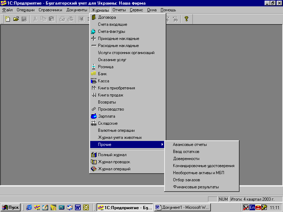Click the yellow question mark Help icon
The width and height of the screenshot is (283, 212).
[x=186, y=19]
